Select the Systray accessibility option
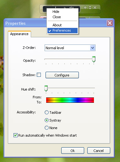This screenshot has width=120, height=162. [53, 120]
